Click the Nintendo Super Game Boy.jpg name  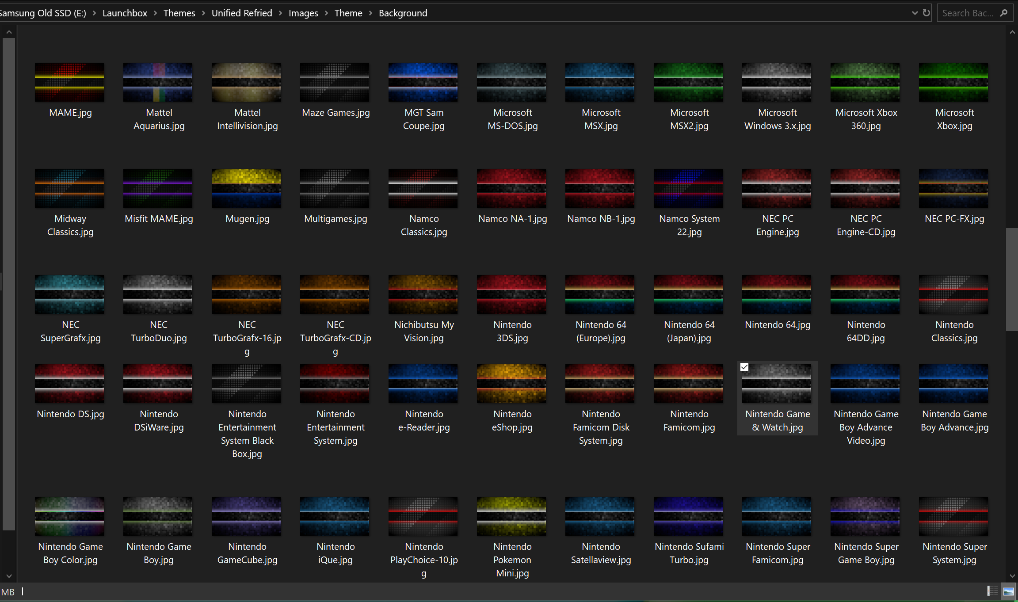(x=866, y=553)
